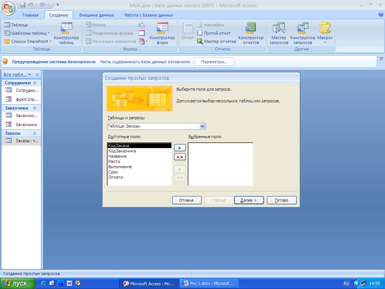Select the Создание ribbon tab
The image size is (385, 289).
[x=58, y=15]
